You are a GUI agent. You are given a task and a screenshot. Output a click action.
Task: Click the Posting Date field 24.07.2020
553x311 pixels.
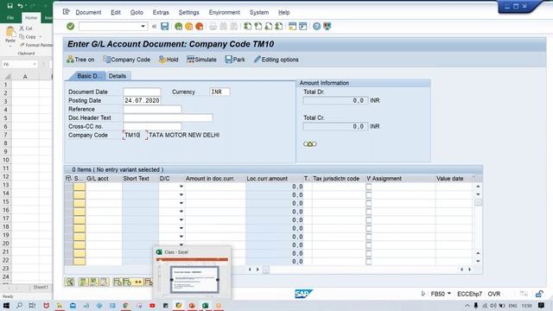click(142, 100)
